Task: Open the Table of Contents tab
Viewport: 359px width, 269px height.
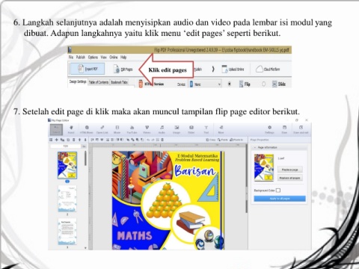Action: coord(99,82)
